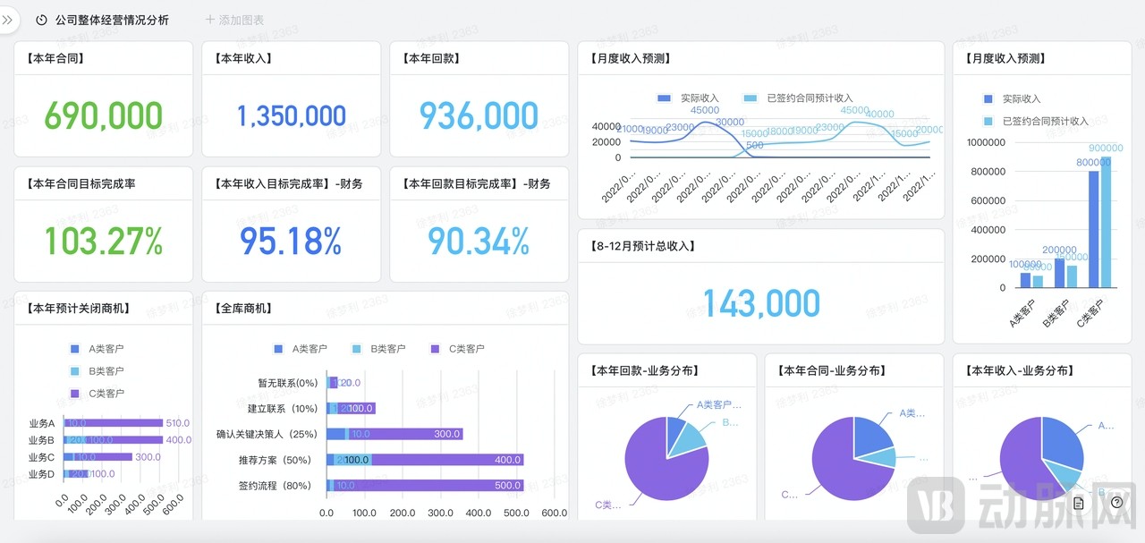Viewport: 1145px width, 543px height.
Task: Open the help question mark icon
Action: [1116, 503]
